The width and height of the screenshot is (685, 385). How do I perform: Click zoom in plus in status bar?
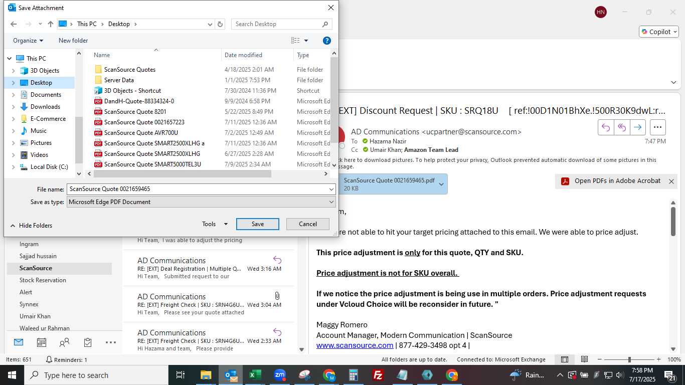click(659, 359)
